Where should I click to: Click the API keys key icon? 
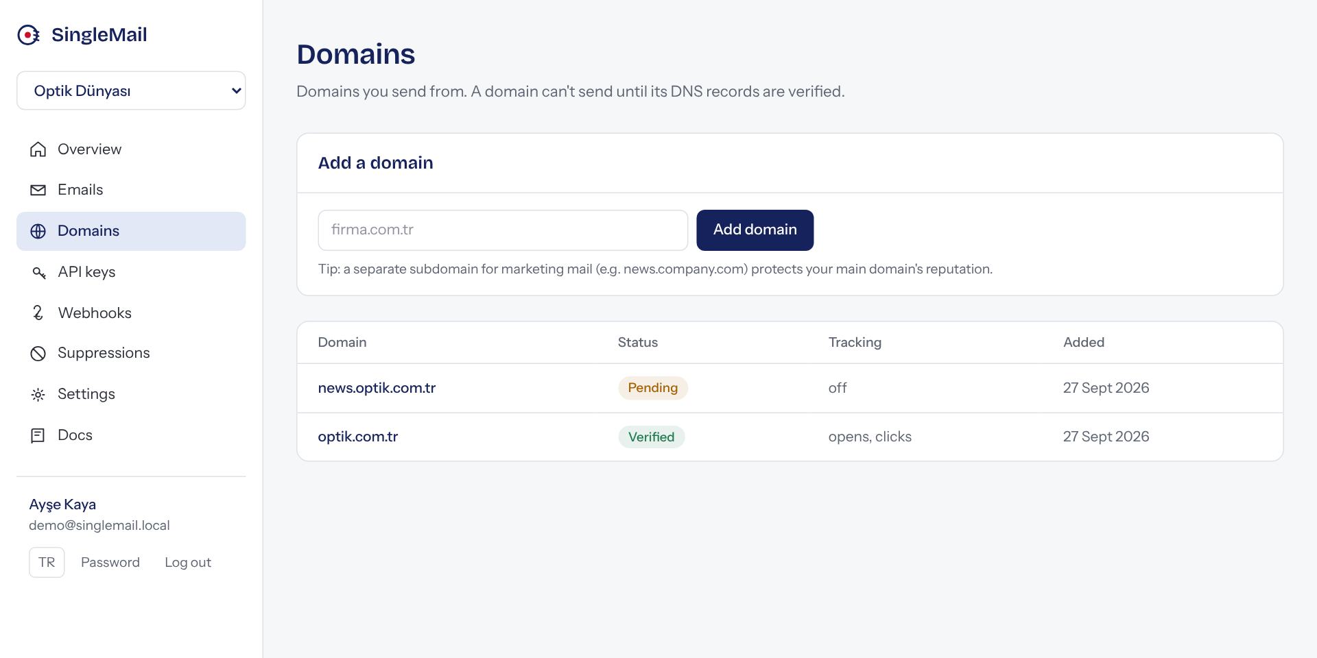point(38,272)
